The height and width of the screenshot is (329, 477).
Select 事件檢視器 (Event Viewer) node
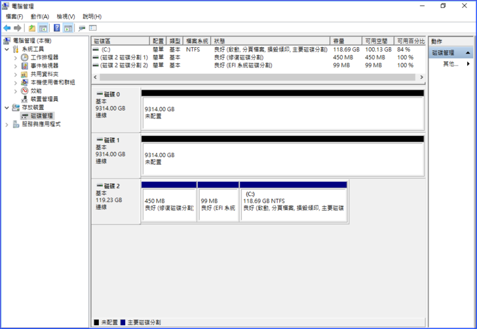coord(44,66)
